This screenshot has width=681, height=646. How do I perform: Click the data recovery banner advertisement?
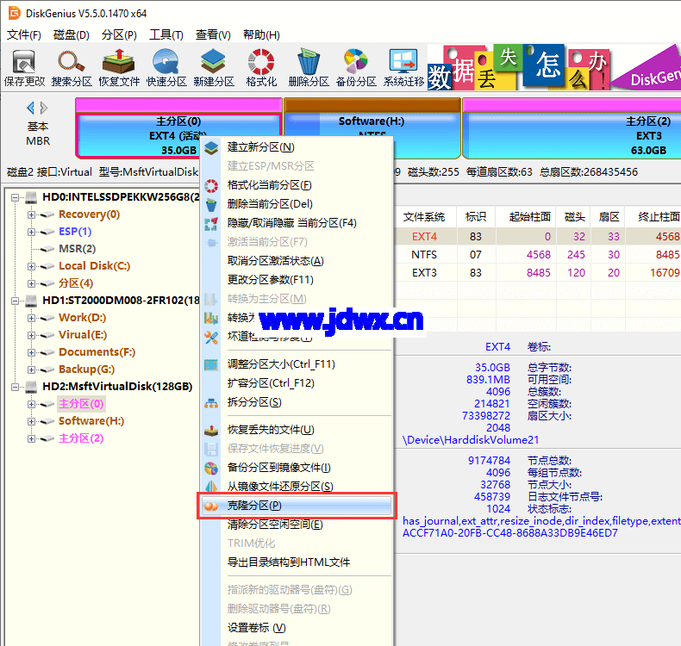553,67
